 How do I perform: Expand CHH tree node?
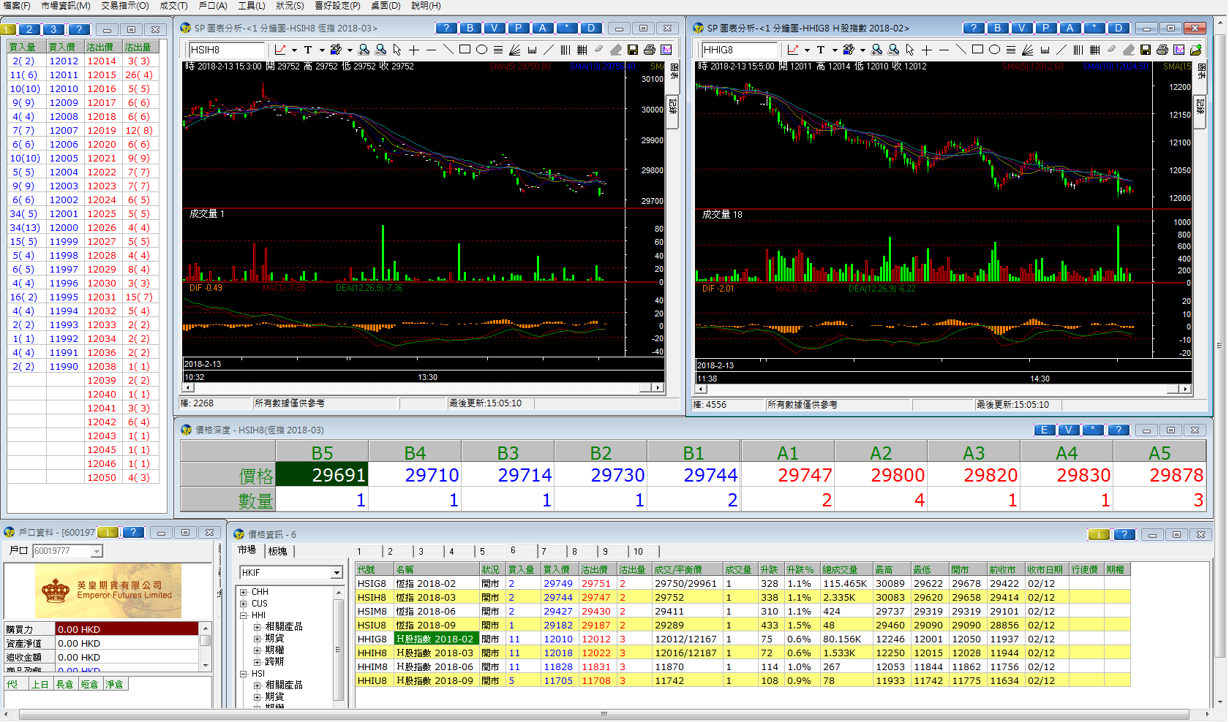pos(244,592)
